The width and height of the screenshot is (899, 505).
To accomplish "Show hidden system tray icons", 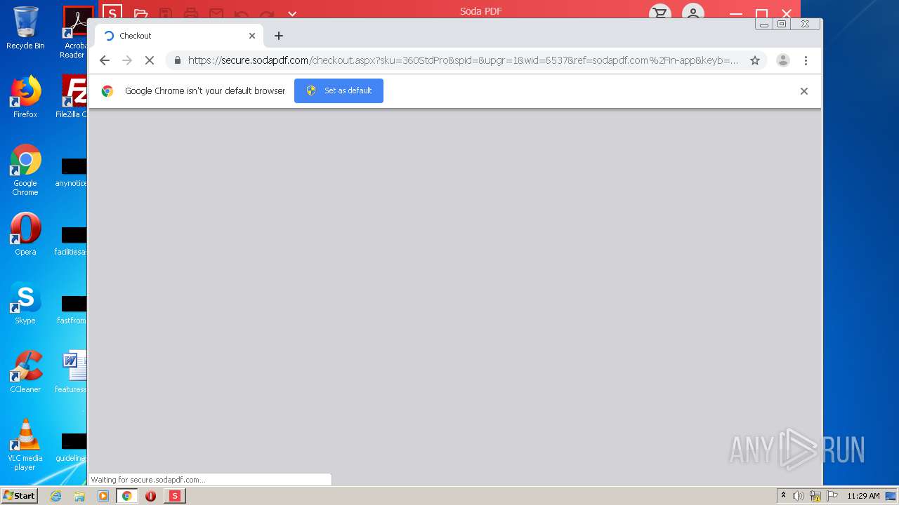I will click(783, 496).
